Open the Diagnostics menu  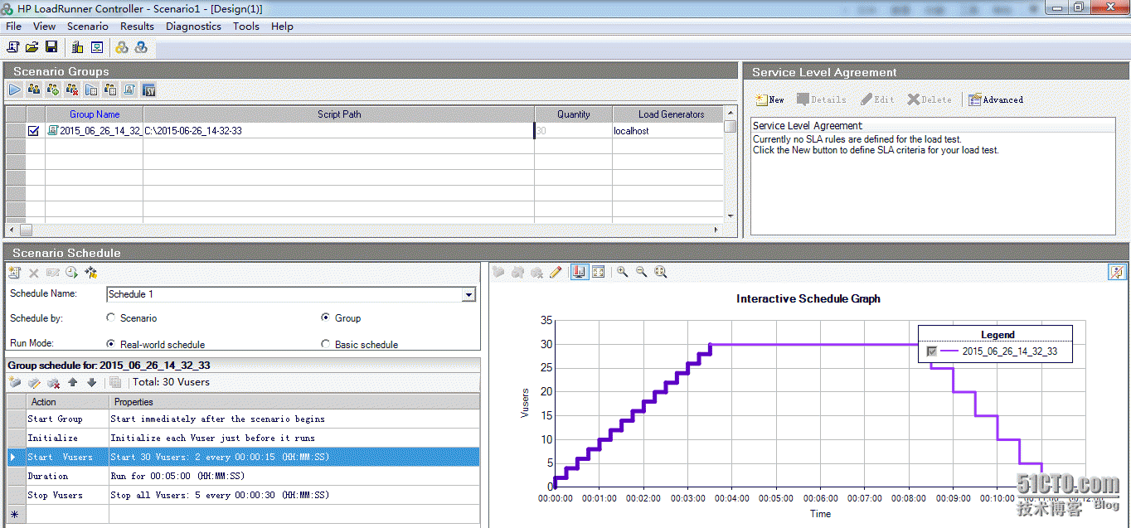pyautogui.click(x=193, y=27)
